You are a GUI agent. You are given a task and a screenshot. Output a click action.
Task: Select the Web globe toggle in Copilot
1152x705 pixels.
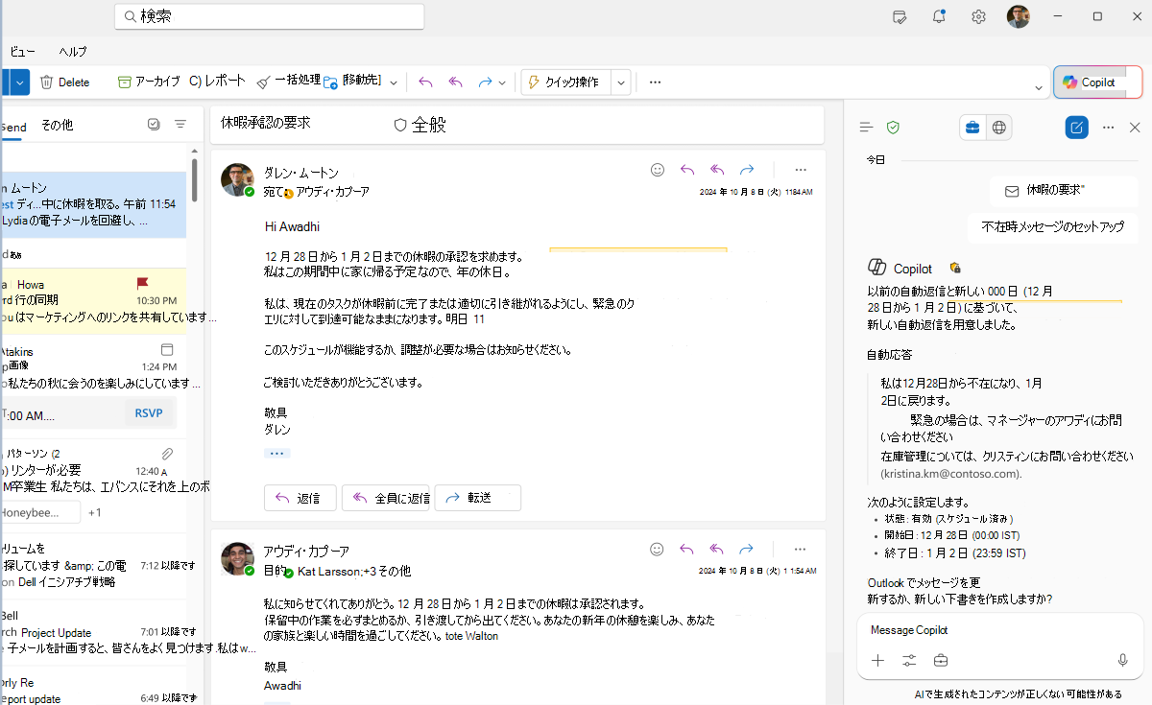(999, 127)
